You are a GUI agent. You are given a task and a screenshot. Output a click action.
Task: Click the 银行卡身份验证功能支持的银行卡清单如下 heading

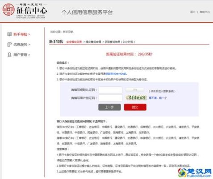(82, 121)
